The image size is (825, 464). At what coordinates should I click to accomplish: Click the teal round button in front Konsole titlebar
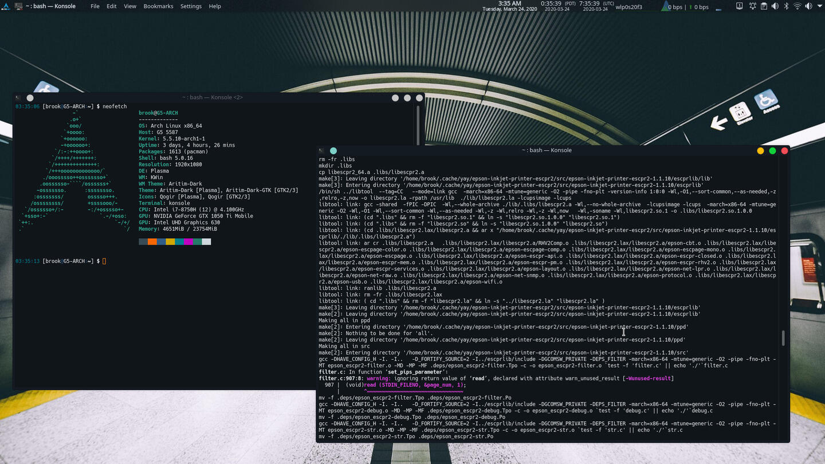(333, 151)
